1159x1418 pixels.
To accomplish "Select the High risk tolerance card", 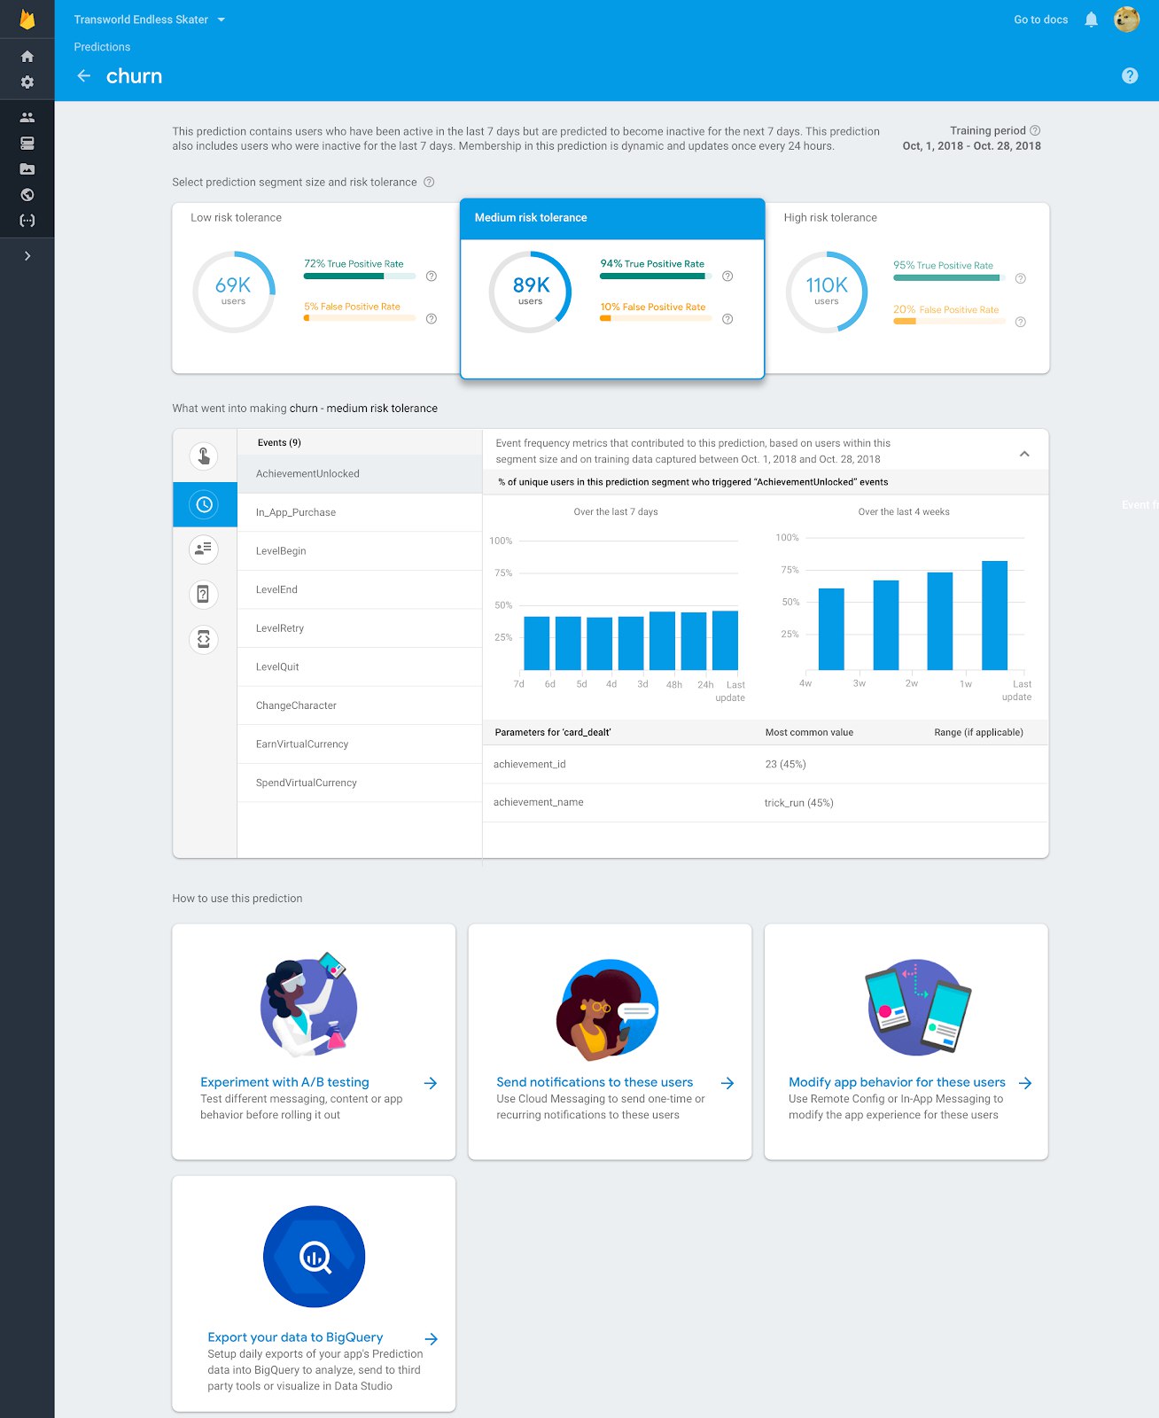I will [x=907, y=288].
